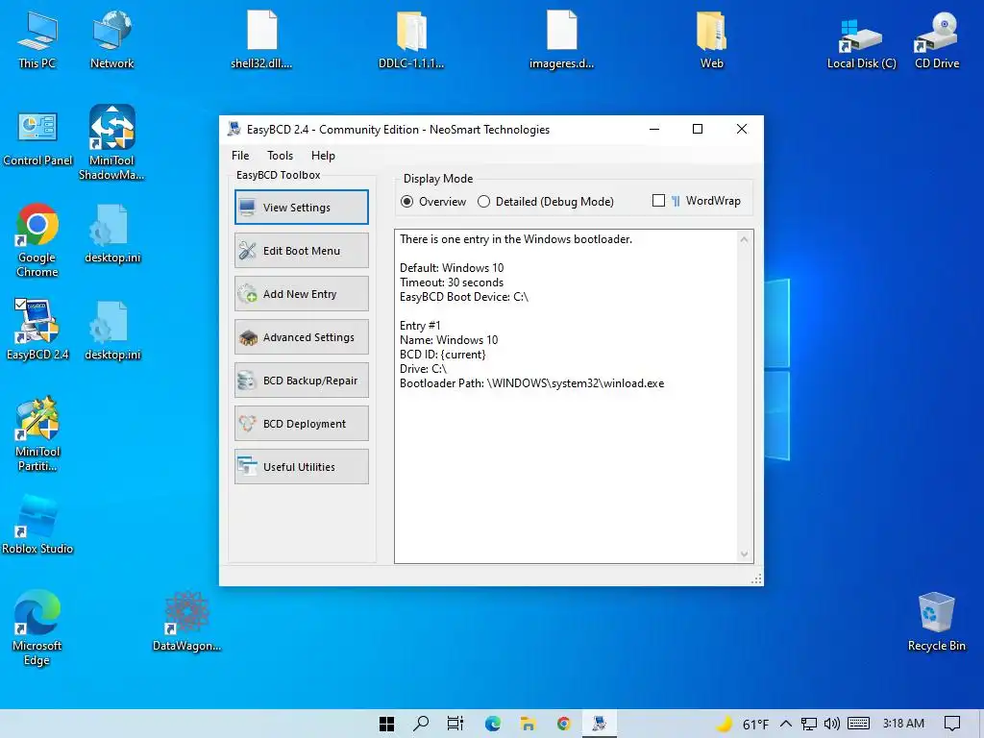Select imageres.d... file on desktop
This screenshot has width=984, height=738.
click(561, 39)
